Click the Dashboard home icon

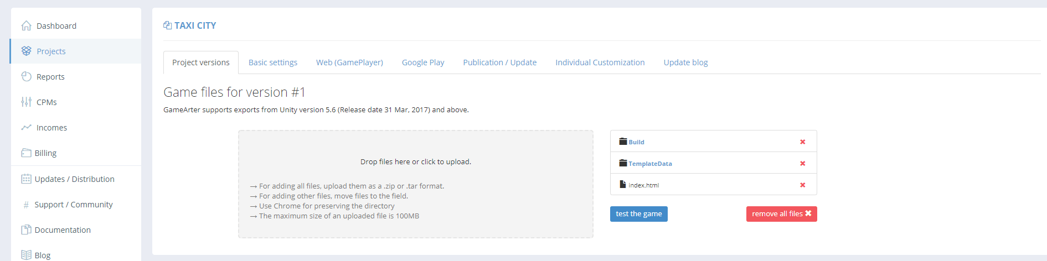click(26, 26)
